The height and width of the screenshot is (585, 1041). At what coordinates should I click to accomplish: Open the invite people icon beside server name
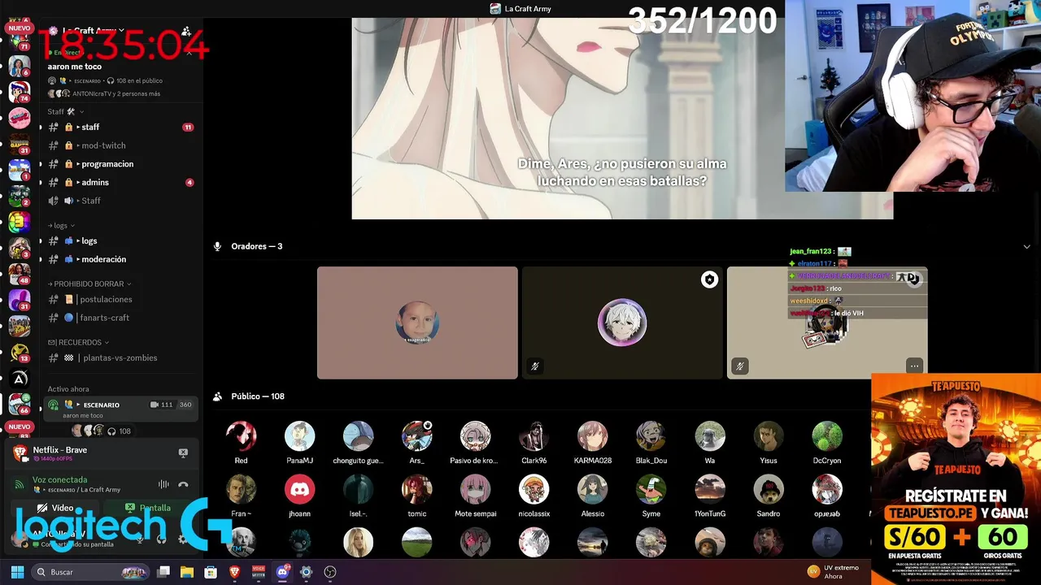coord(186,32)
